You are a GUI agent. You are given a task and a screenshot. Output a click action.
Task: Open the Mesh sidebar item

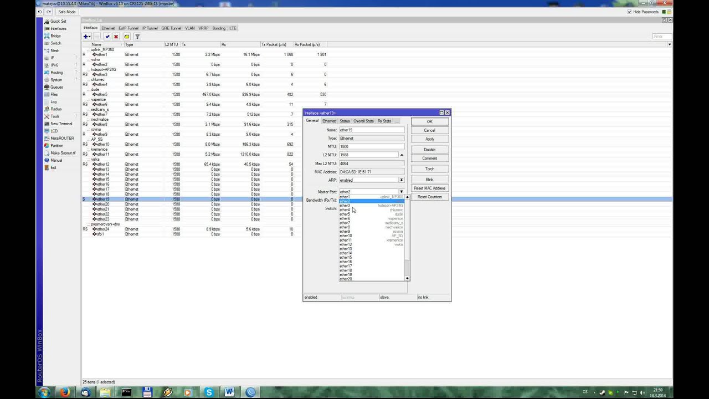click(x=55, y=50)
